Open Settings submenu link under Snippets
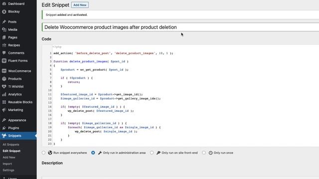319x179 pixels. point(8,170)
